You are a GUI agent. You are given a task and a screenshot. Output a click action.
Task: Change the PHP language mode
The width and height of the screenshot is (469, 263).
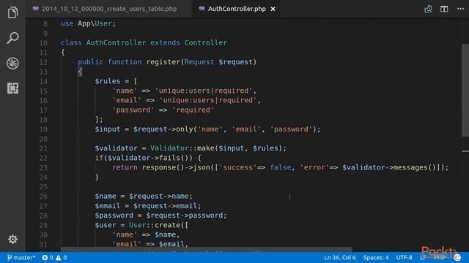coord(440,258)
